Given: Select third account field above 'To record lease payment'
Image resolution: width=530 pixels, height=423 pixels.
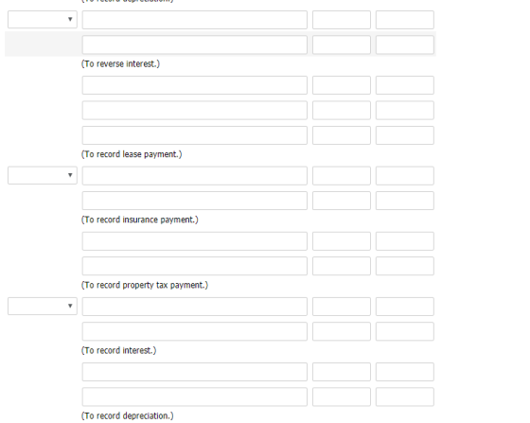Looking at the screenshot, I should [195, 135].
